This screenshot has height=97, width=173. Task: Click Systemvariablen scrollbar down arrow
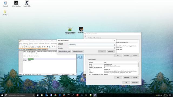tap(138, 74)
